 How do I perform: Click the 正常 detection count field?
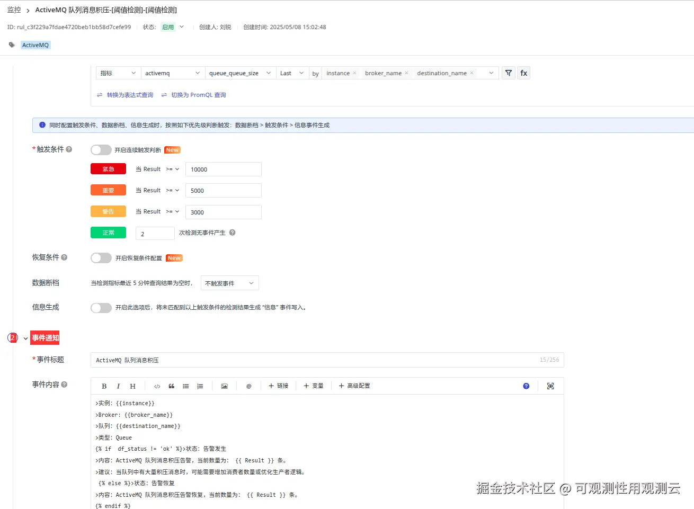coord(155,234)
